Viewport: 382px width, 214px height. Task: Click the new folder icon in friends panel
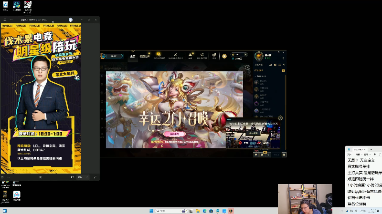(x=276, y=65)
